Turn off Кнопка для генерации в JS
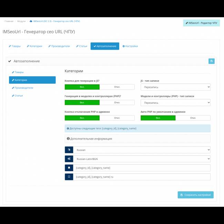The height and width of the screenshot is (224, 224). coord(117,87)
